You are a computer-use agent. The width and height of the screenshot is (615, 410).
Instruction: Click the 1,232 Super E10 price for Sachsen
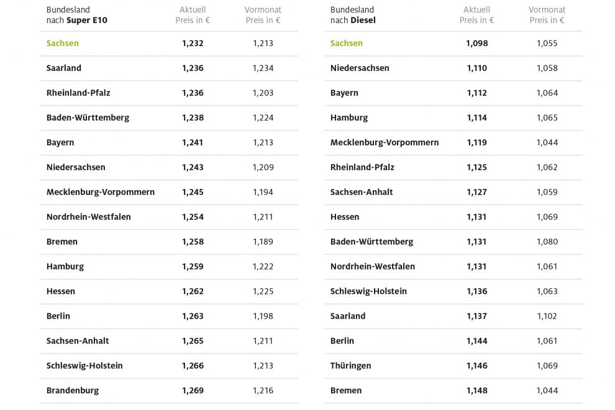193,43
